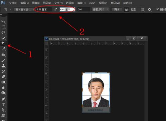Select the Move tool

(x=3, y=21)
